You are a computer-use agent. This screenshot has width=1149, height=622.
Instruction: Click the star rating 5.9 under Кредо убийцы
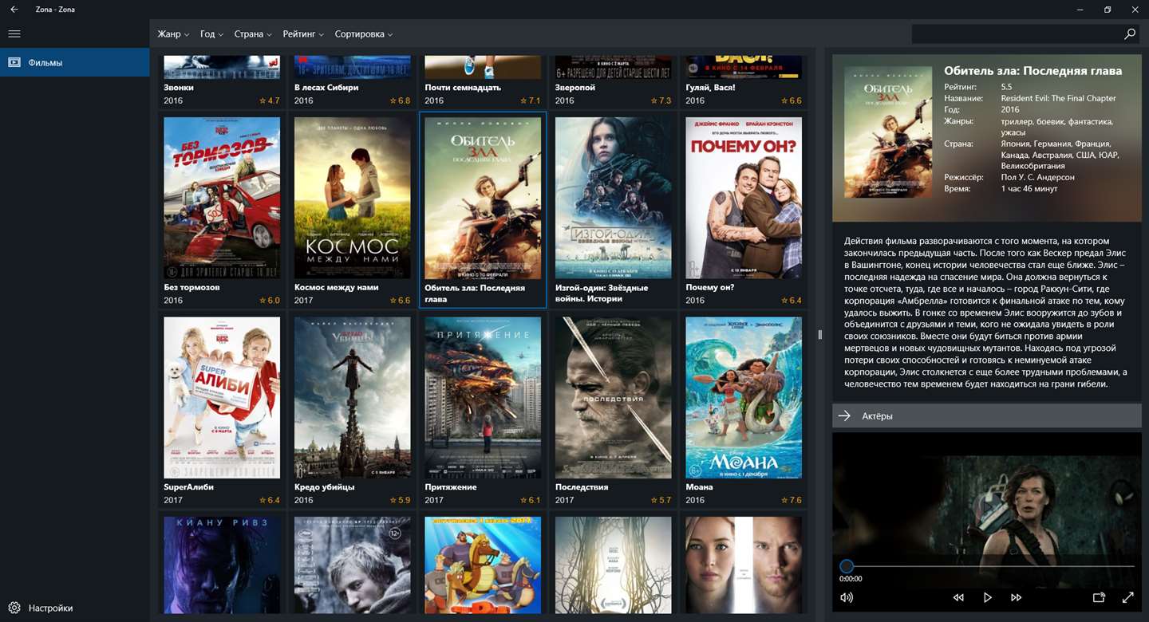click(400, 500)
